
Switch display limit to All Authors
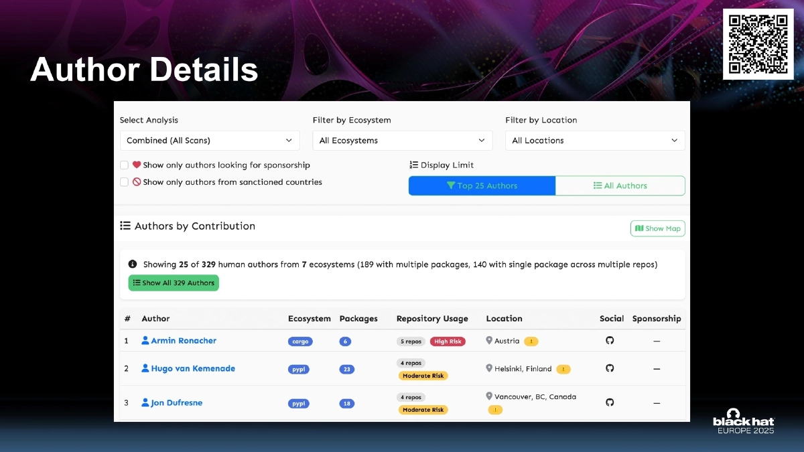620,185
